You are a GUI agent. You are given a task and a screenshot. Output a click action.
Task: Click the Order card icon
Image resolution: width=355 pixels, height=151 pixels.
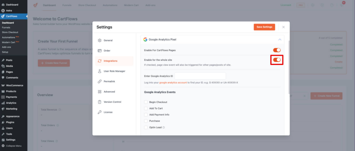tap(100, 51)
